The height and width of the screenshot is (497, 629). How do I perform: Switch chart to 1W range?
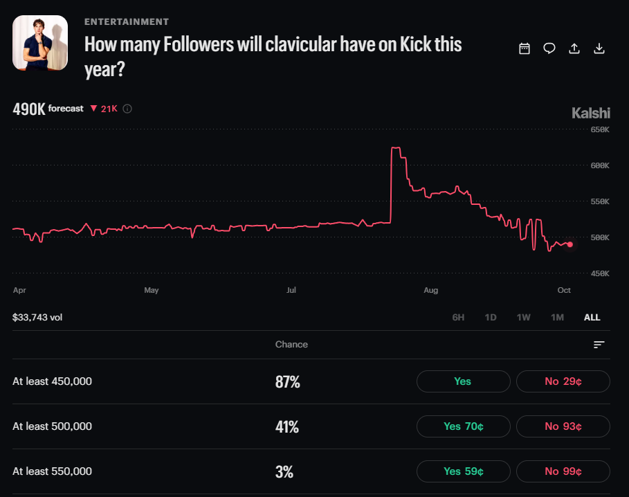[x=524, y=317]
